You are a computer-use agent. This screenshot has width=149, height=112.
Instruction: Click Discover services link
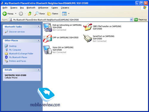coord(17,32)
